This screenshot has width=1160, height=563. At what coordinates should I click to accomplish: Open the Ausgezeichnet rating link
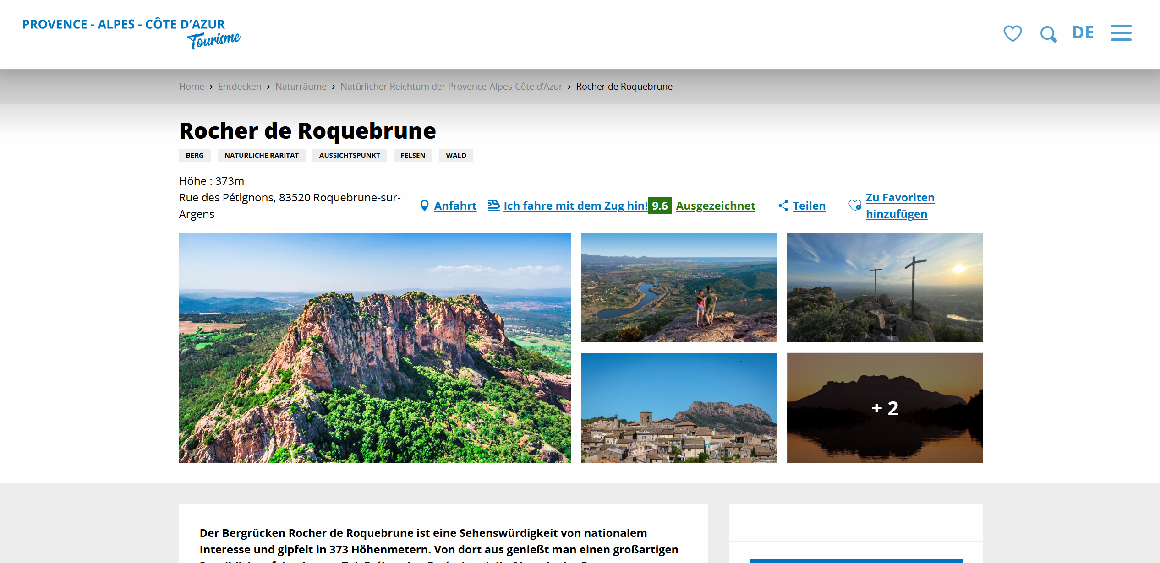(715, 206)
